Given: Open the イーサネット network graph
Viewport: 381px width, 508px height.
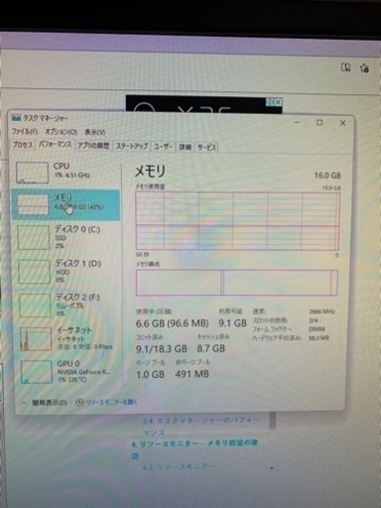Looking at the screenshot, I should click(36, 338).
